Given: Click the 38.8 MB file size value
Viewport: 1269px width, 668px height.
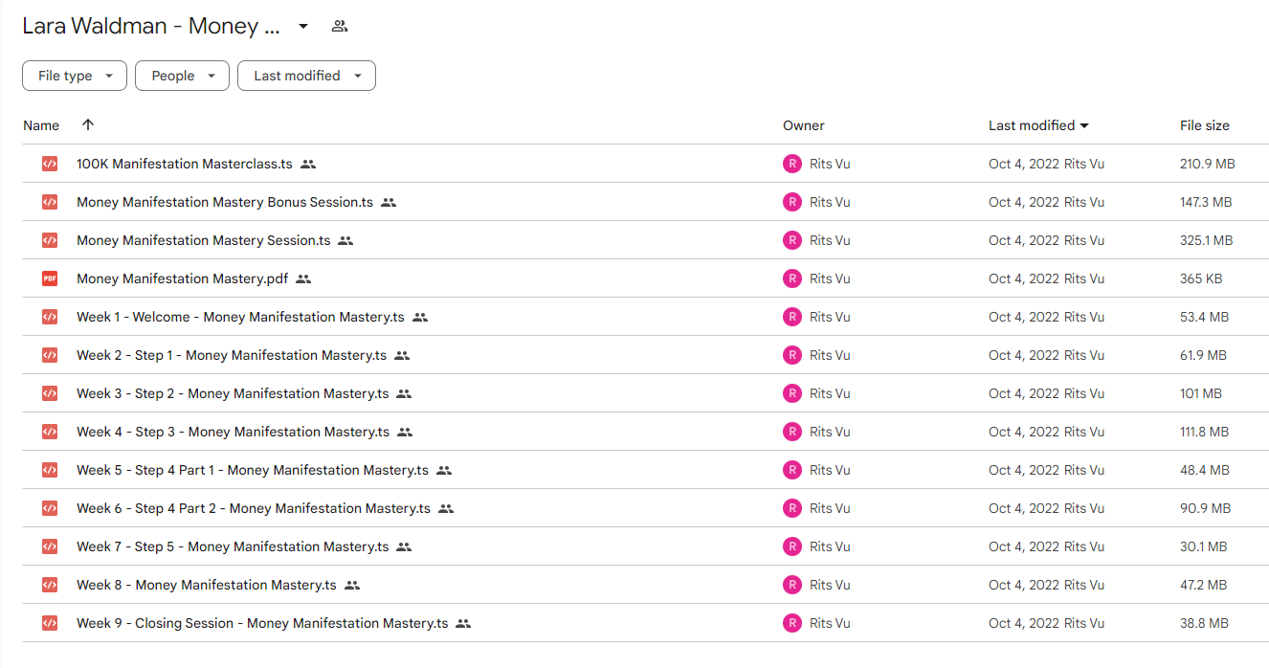Looking at the screenshot, I should tap(1205, 623).
